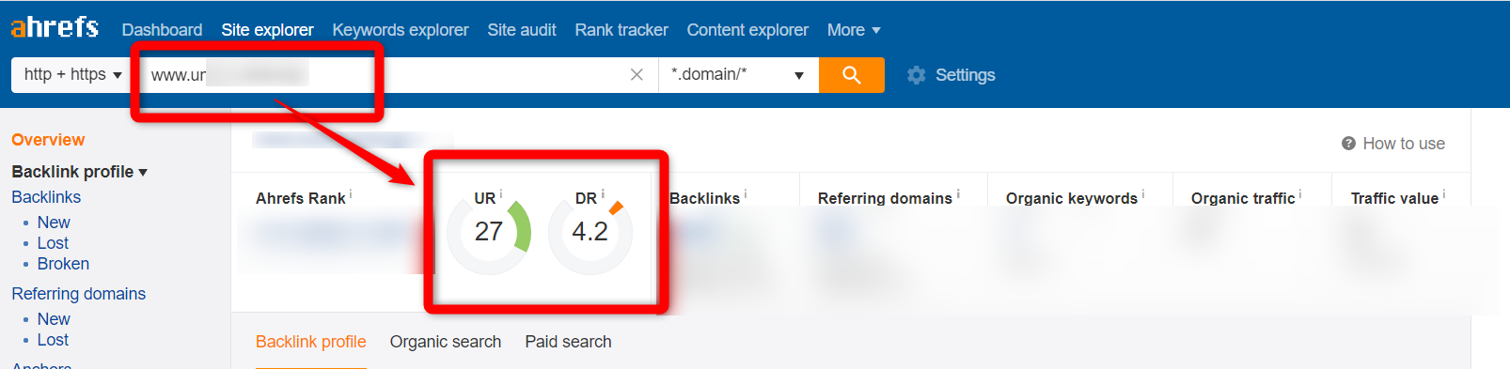Open the Referring domains sidebar link
The width and height of the screenshot is (1510, 369).
78,294
